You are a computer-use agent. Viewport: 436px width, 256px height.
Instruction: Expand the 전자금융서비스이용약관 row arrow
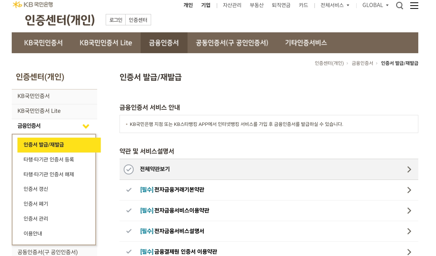coord(409,211)
